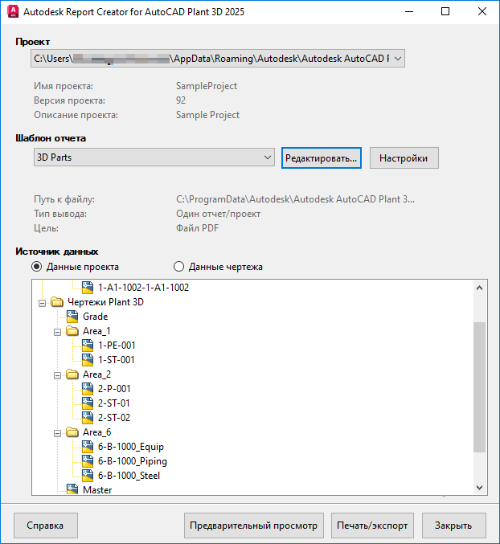Click the drawing icon beside 6-B-1000_Equip
The height and width of the screenshot is (544, 500).
[x=88, y=447]
